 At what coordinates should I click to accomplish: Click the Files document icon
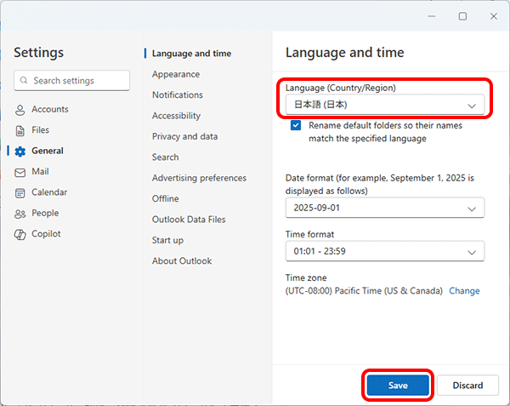20,130
